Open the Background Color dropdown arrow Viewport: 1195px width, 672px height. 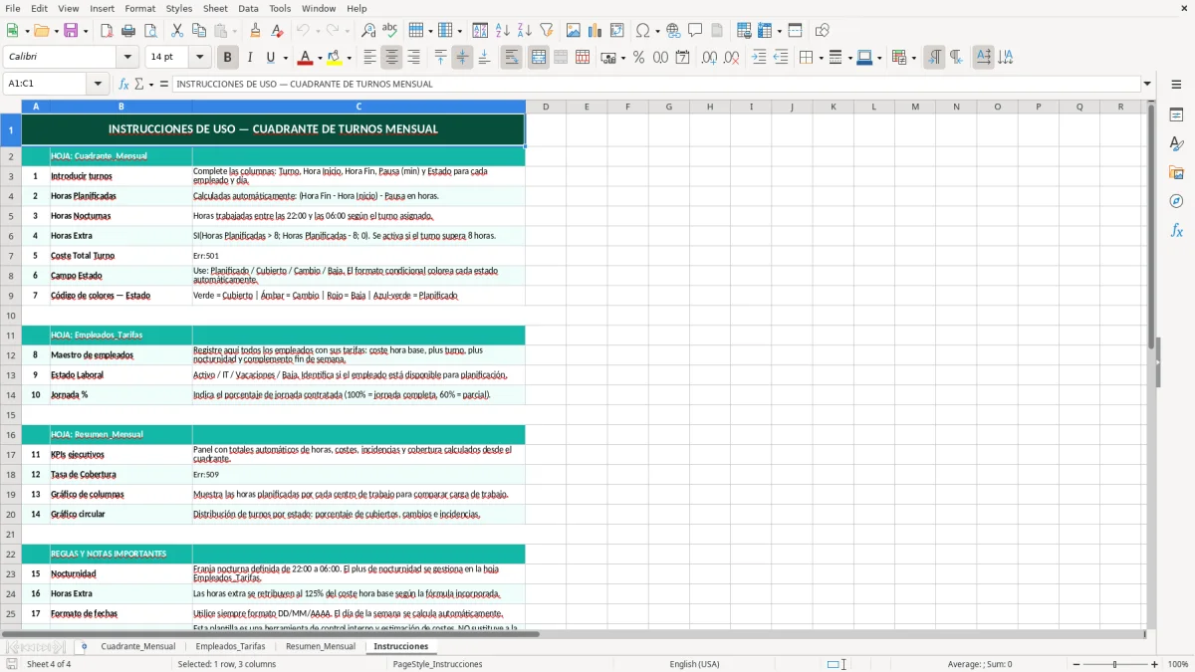[350, 58]
